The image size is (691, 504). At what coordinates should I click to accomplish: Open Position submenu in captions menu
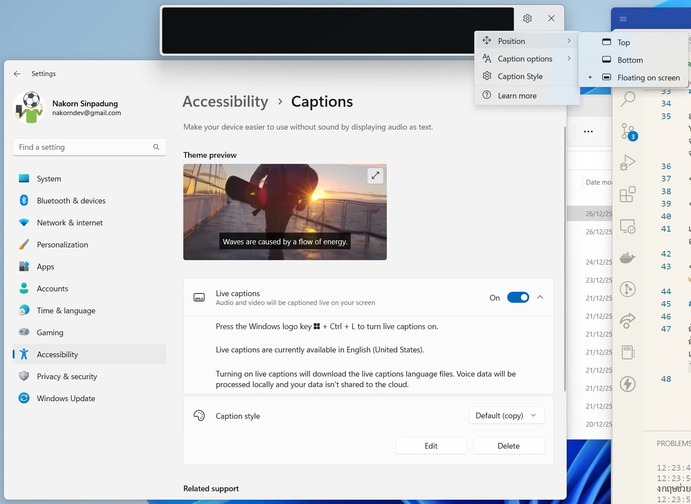coord(527,41)
